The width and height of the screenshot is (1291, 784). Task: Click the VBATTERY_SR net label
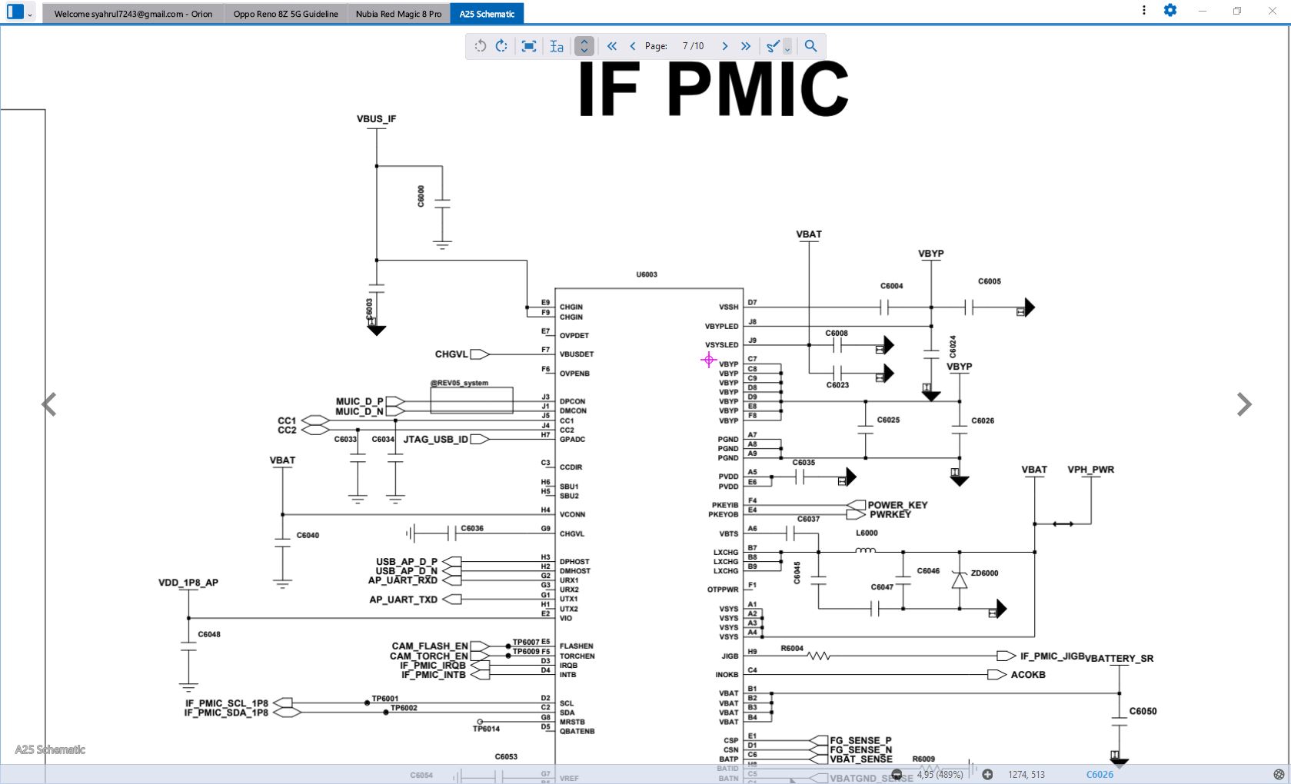tap(1119, 659)
